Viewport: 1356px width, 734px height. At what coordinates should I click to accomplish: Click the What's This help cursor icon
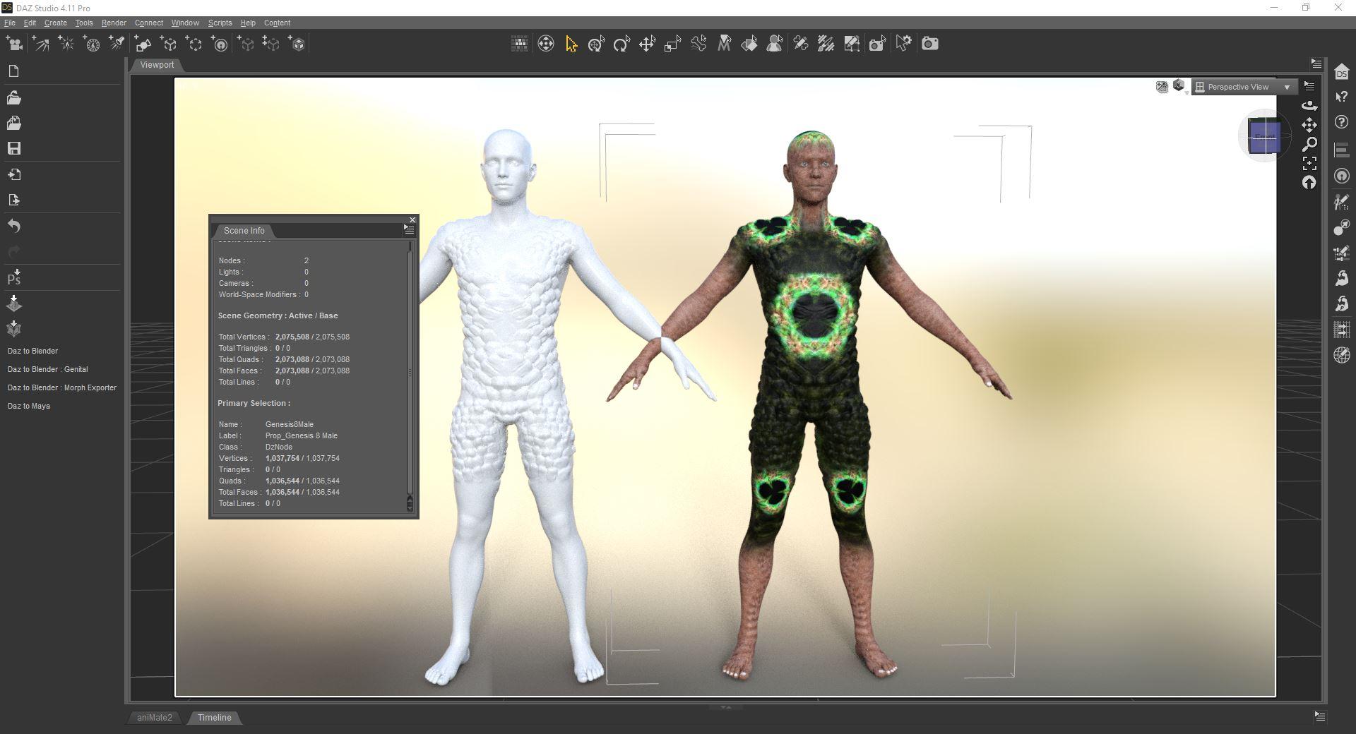tap(1342, 97)
